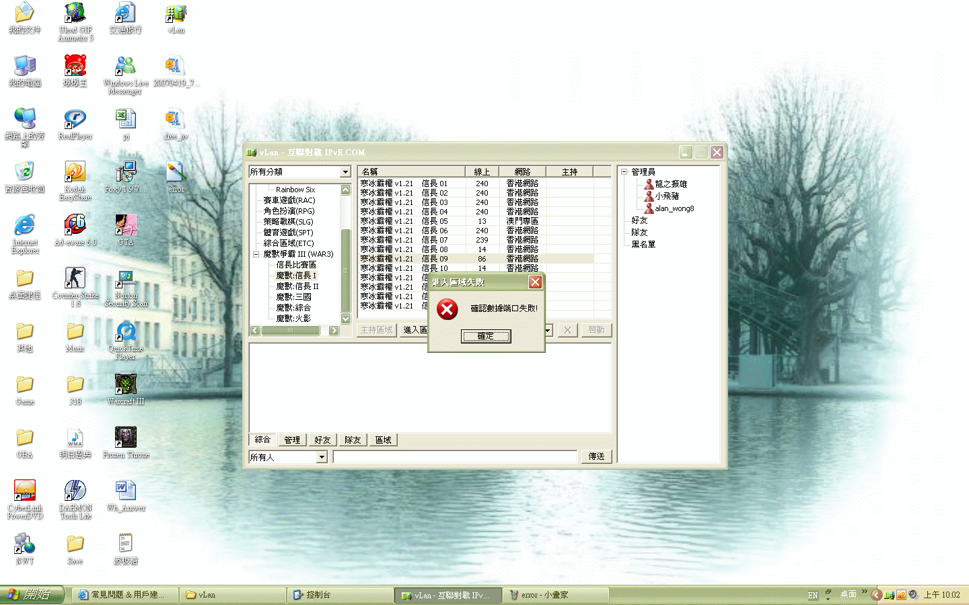The image size is (969, 605).
Task: Open RealPlayer desktop icon
Action: (75, 119)
